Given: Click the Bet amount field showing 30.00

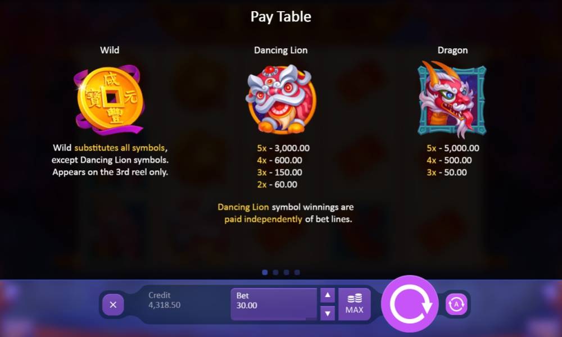Looking at the screenshot, I should click(x=274, y=304).
